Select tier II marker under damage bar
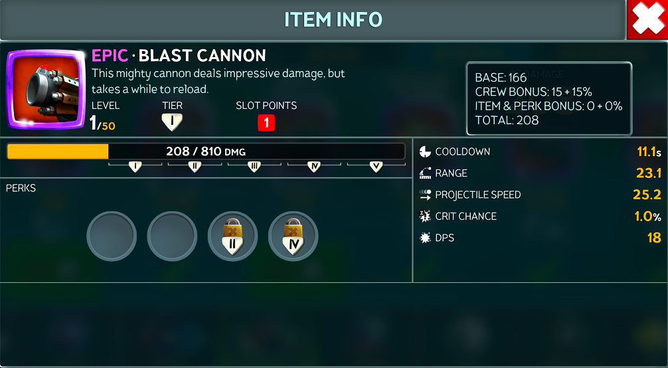Viewport: 668px width, 368px height. 195,166
